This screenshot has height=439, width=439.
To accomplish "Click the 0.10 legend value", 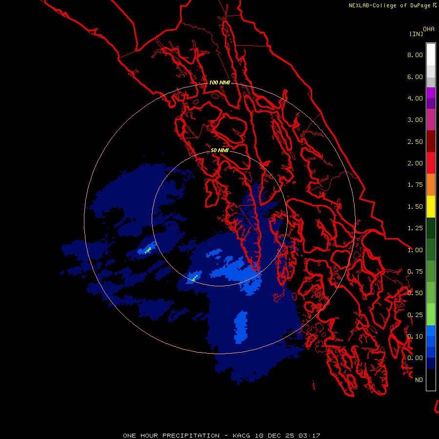I will pyautogui.click(x=415, y=337).
